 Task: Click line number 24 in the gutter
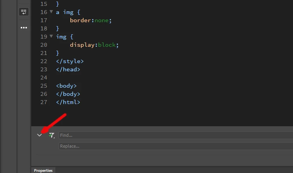pyautogui.click(x=44, y=78)
